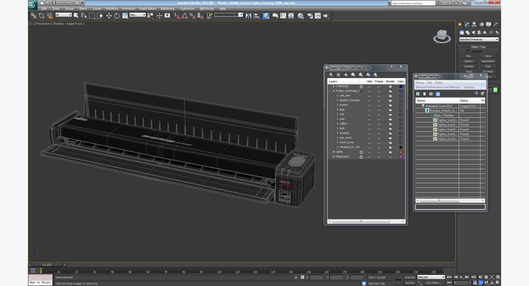Enable the AutoGrid checkbox

tap(468, 51)
